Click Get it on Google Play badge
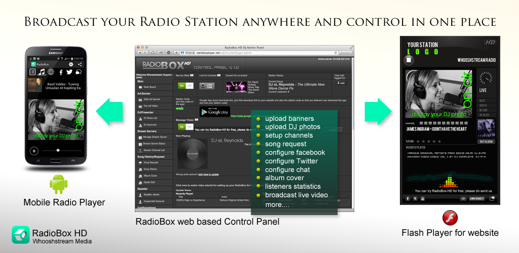The image size is (519, 253). click(x=215, y=112)
